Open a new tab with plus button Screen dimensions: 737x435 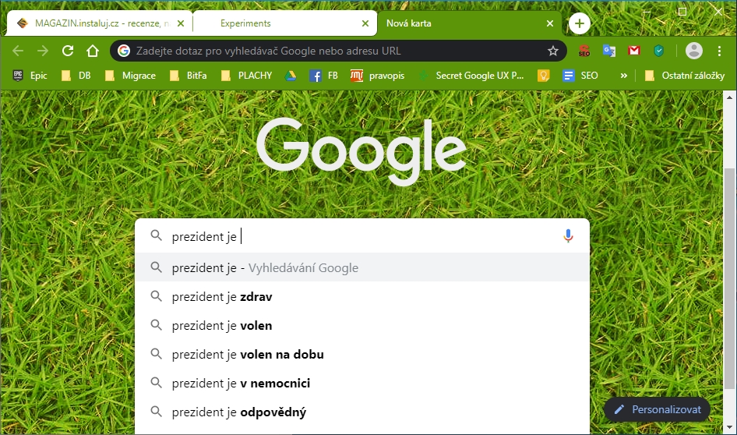(x=579, y=23)
